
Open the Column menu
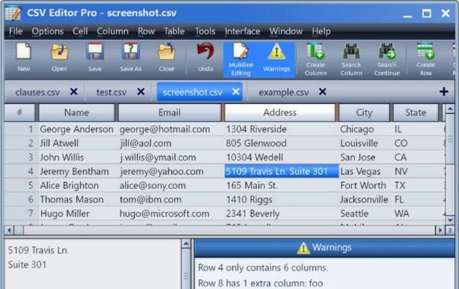pos(112,31)
